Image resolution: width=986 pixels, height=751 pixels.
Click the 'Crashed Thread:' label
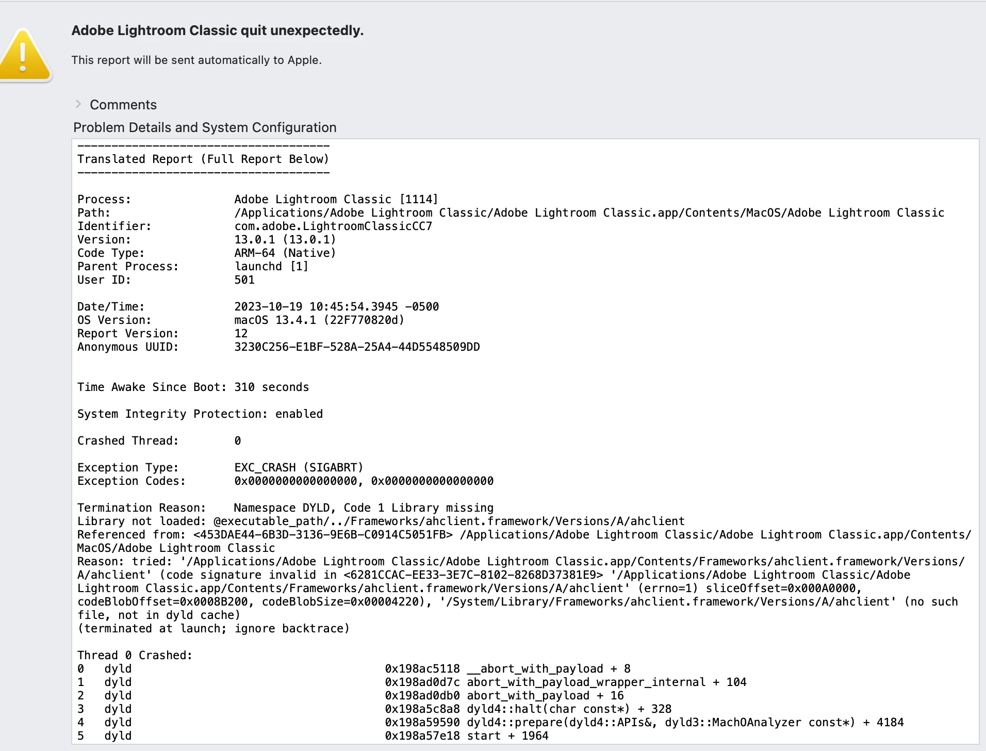(128, 440)
